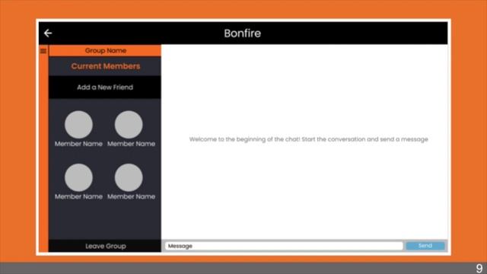Focus the Message input field
The width and height of the screenshot is (487, 274).
click(284, 246)
